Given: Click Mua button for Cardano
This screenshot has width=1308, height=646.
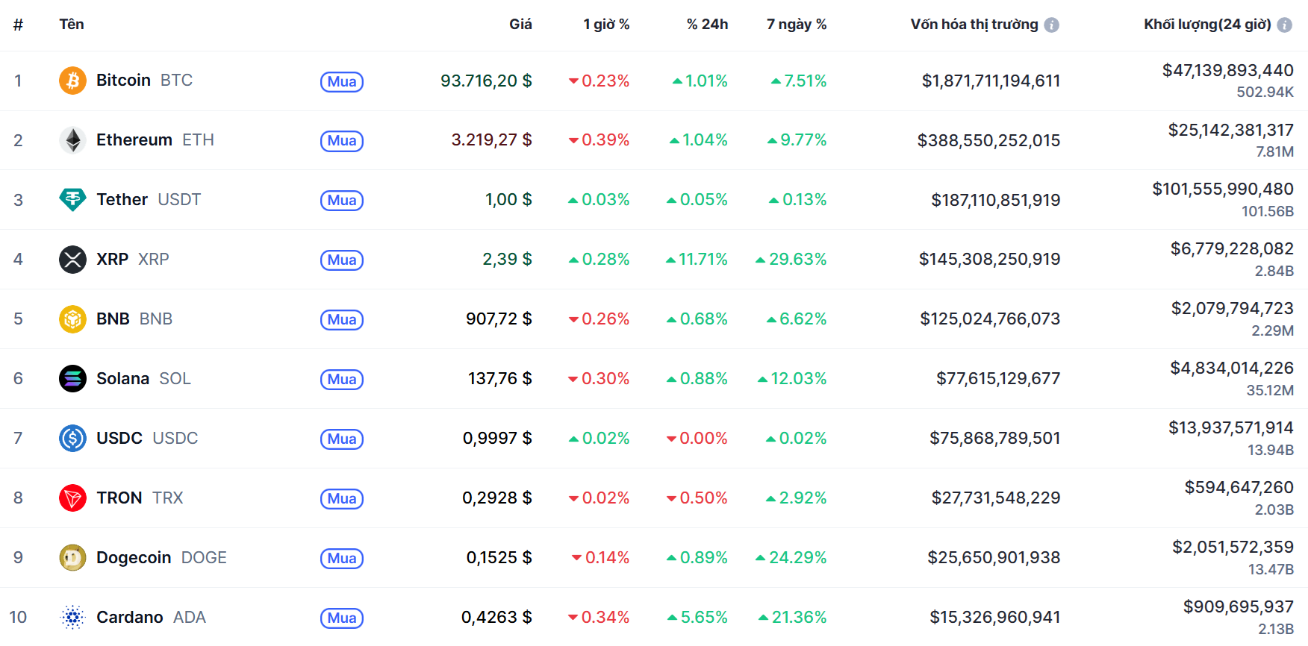Looking at the screenshot, I should [x=342, y=618].
